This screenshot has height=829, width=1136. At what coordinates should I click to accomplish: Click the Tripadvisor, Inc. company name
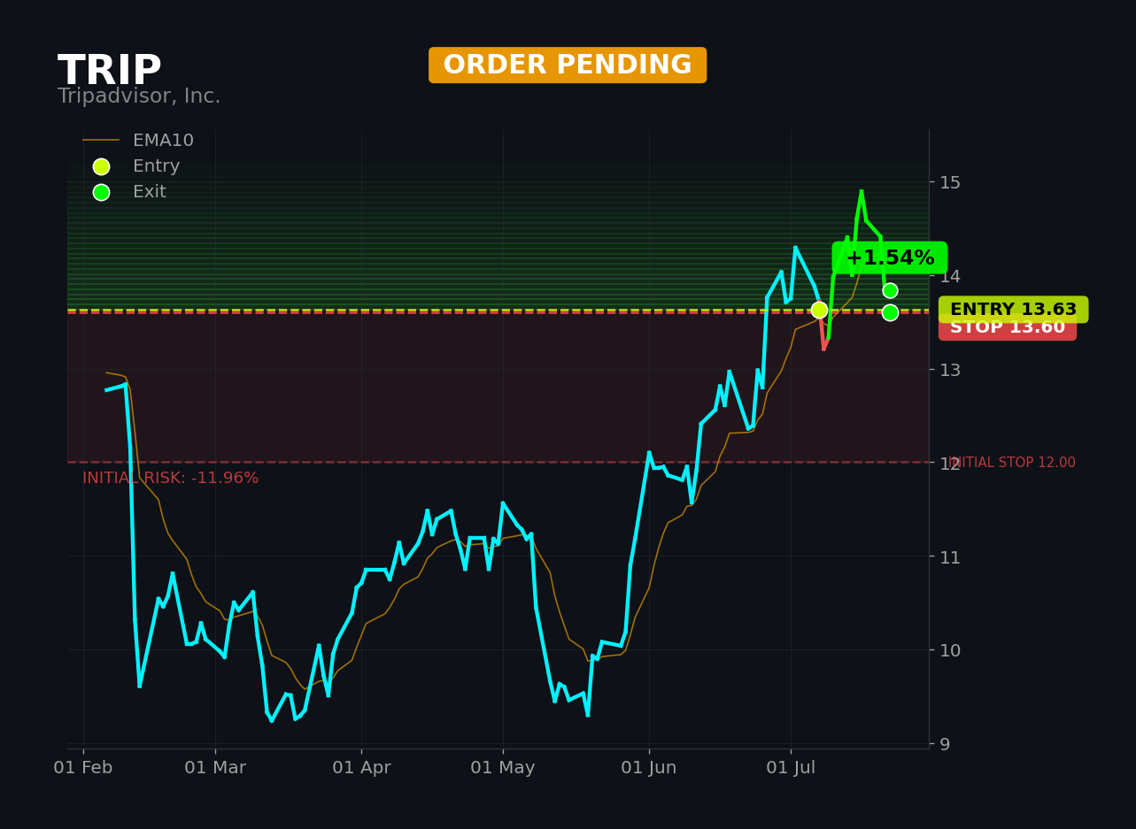(x=139, y=96)
